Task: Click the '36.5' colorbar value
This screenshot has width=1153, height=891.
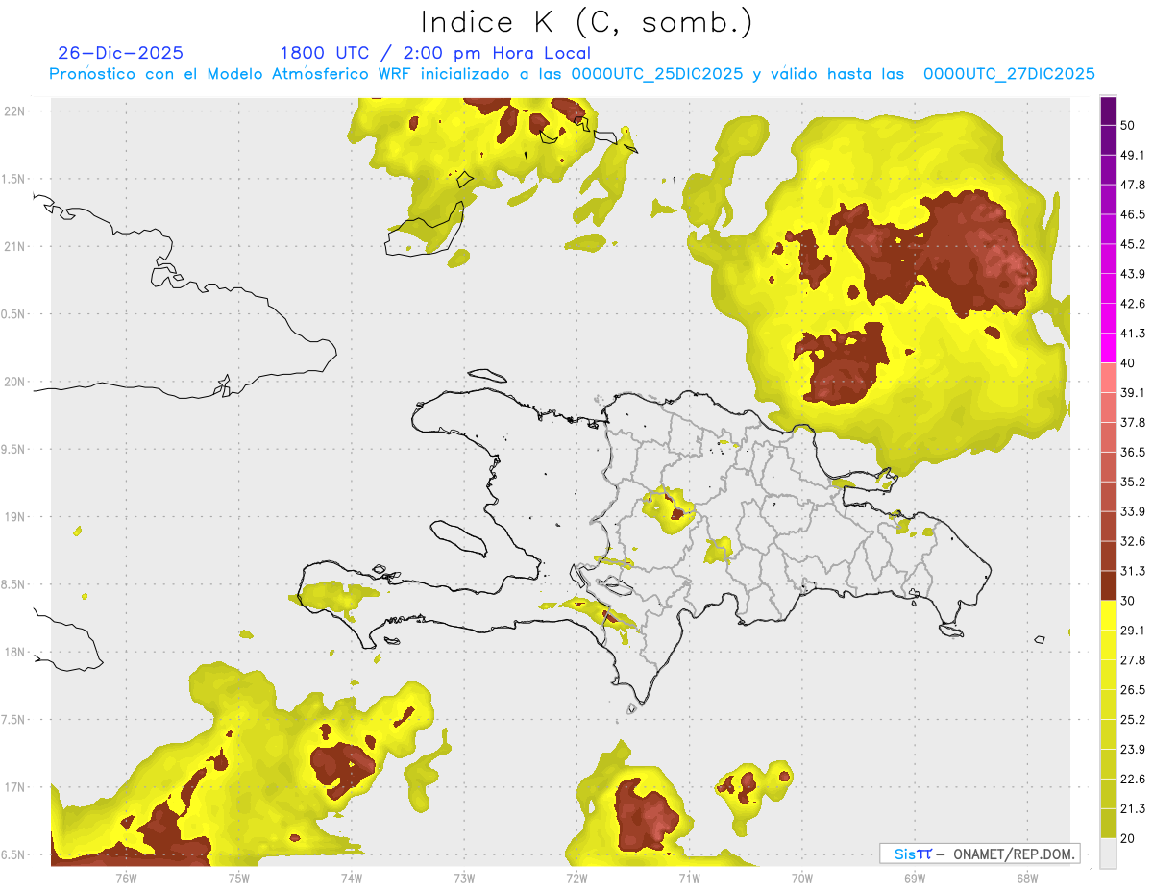Action: click(x=1133, y=452)
